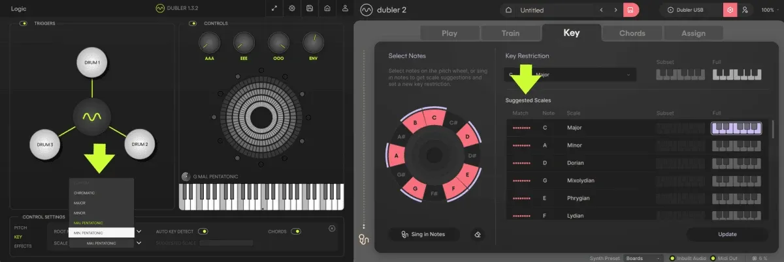Go to next preset with right arrow
Viewport: 784px width, 262px height.
[615, 10]
